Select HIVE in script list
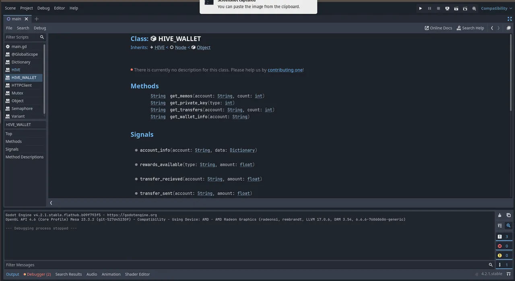The width and height of the screenshot is (515, 281). click(x=24, y=70)
